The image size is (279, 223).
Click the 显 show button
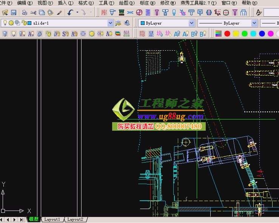[x=151, y=34]
